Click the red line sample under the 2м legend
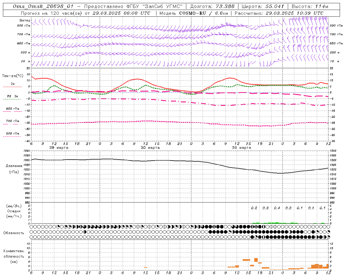 click(x=12, y=87)
